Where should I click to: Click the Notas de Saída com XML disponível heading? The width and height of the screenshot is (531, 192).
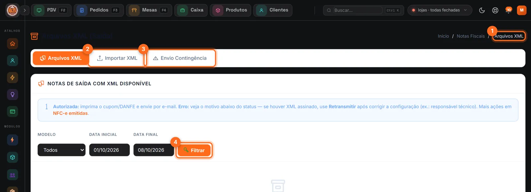(x=99, y=84)
